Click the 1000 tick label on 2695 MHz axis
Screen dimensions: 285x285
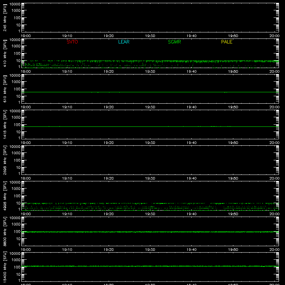16,153
